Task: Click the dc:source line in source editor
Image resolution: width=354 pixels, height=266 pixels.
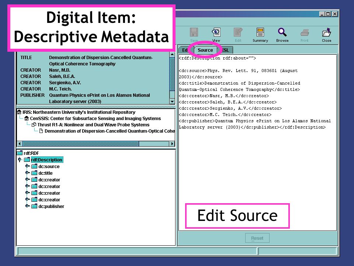Action: point(238,74)
